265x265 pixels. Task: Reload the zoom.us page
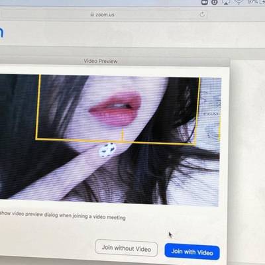coord(202,15)
